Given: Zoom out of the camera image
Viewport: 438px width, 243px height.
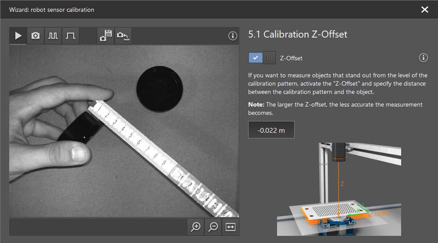Looking at the screenshot, I should point(213,226).
